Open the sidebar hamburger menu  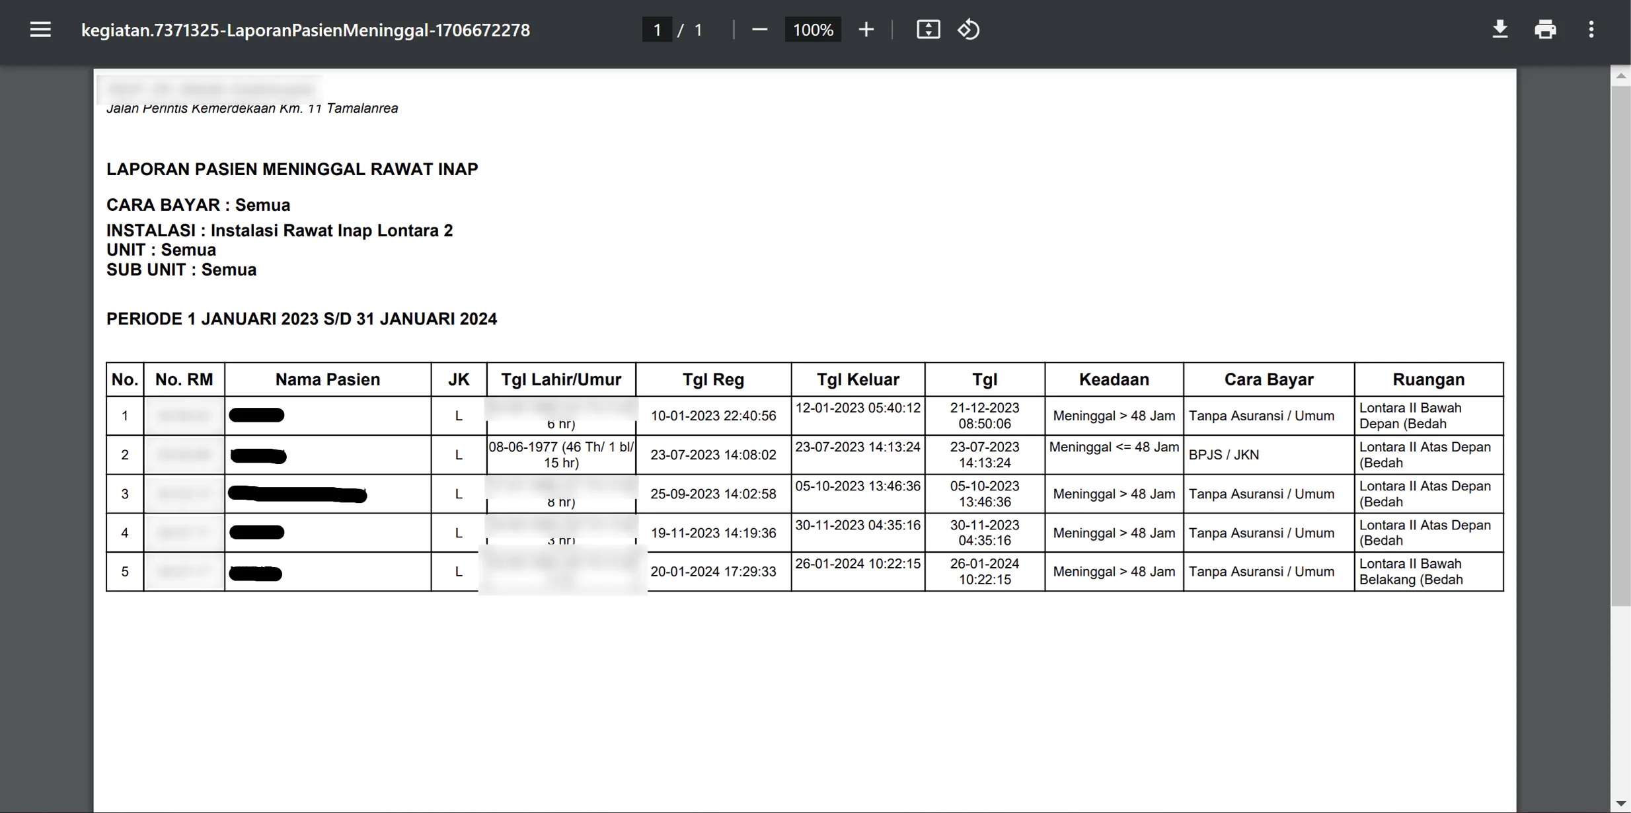40,30
